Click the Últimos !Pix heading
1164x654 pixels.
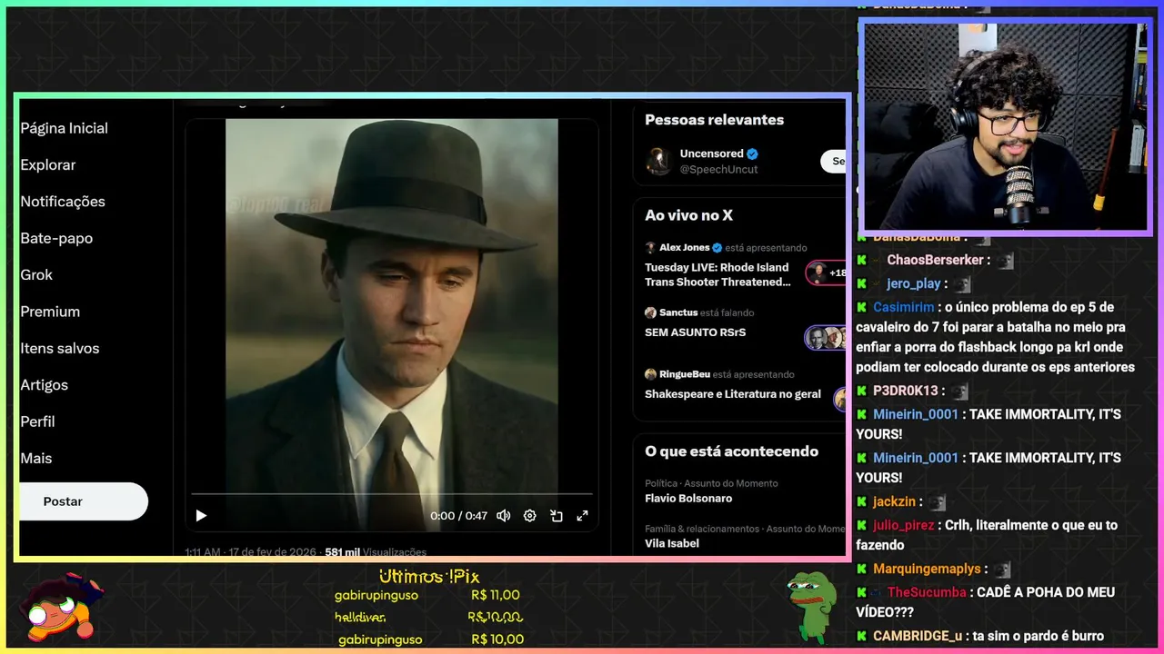coord(429,577)
